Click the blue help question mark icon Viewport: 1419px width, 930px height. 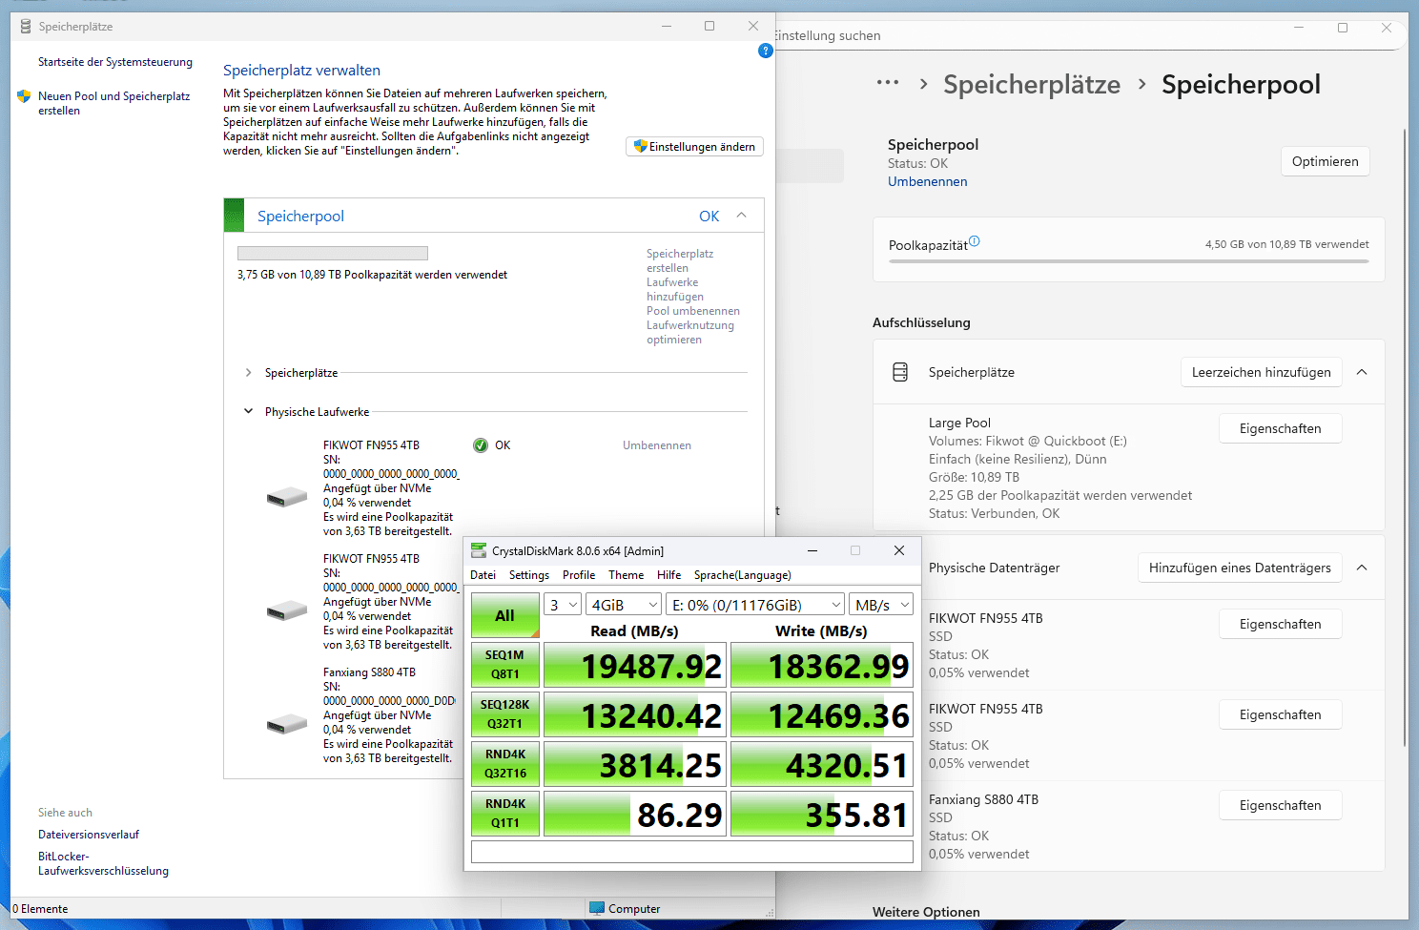pyautogui.click(x=765, y=51)
